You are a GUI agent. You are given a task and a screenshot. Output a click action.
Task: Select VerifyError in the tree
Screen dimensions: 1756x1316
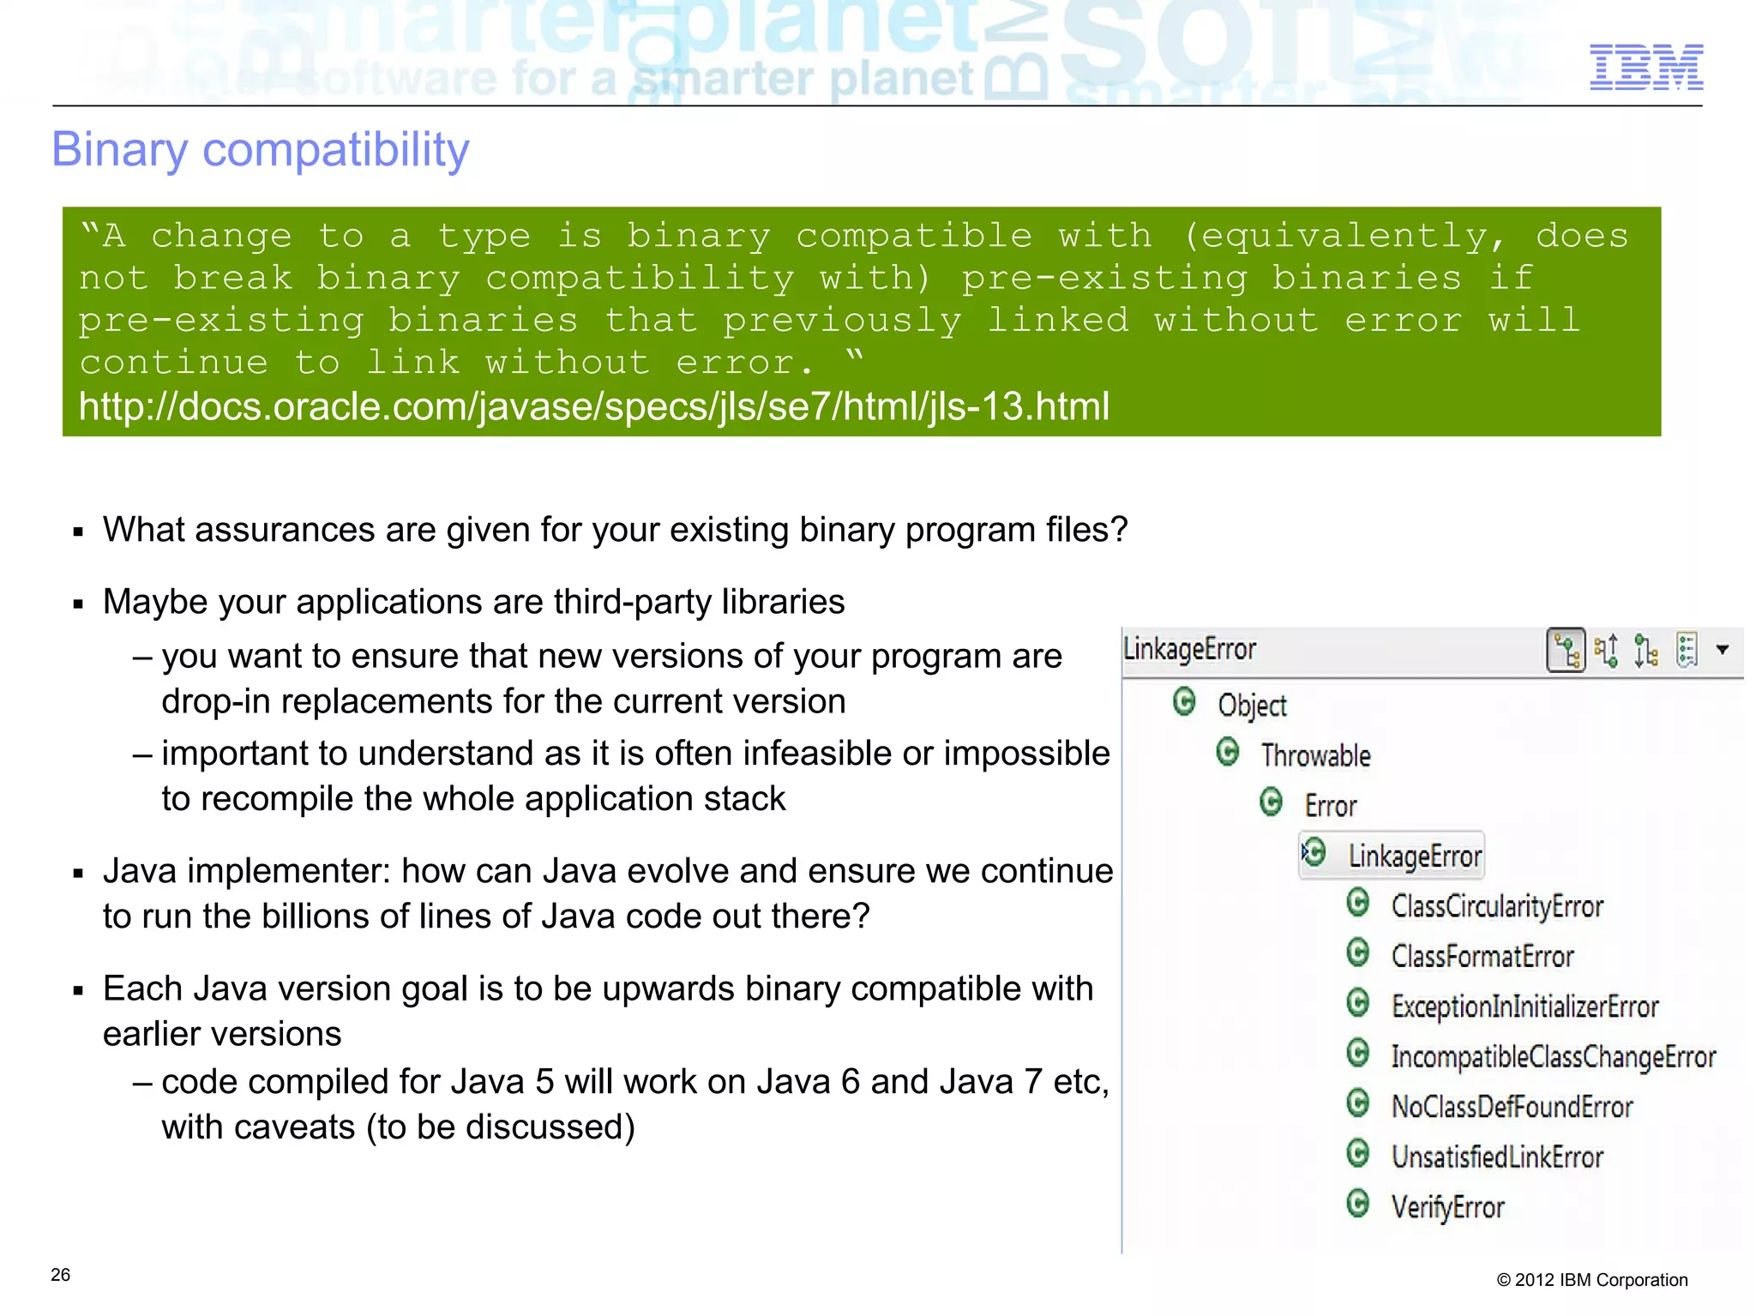pos(1448,1207)
